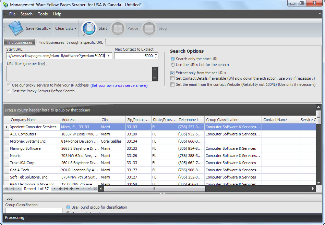Select 'Use the URLs List for the search'
This screenshot has height=225, width=325.
coord(173,65)
